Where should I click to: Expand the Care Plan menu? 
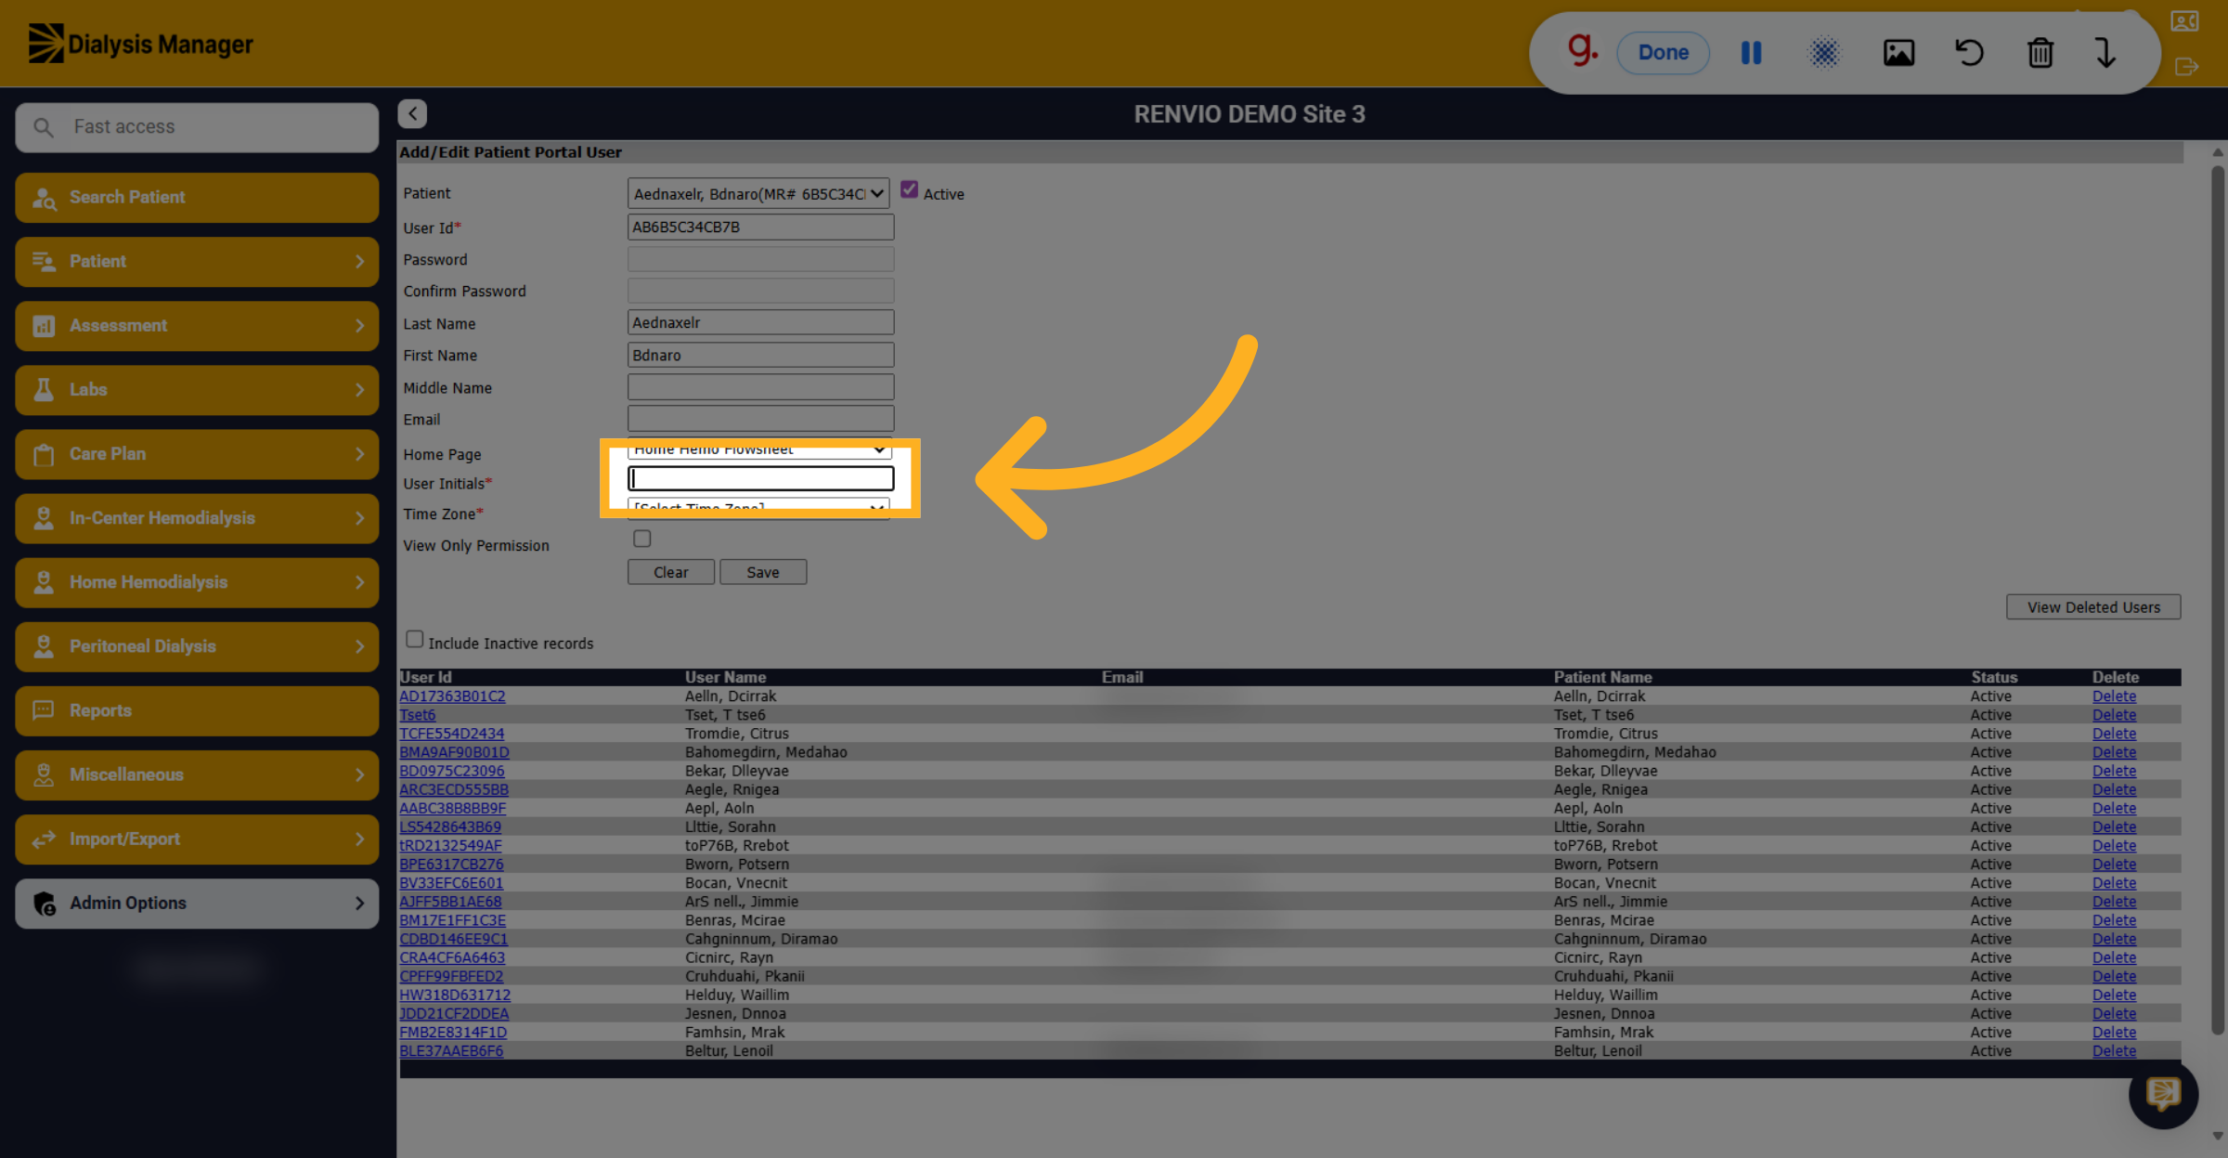pos(197,454)
